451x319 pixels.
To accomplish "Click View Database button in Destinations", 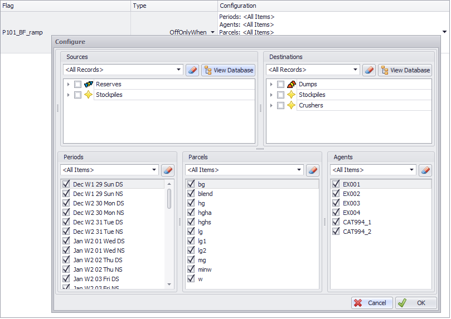I will point(405,70).
